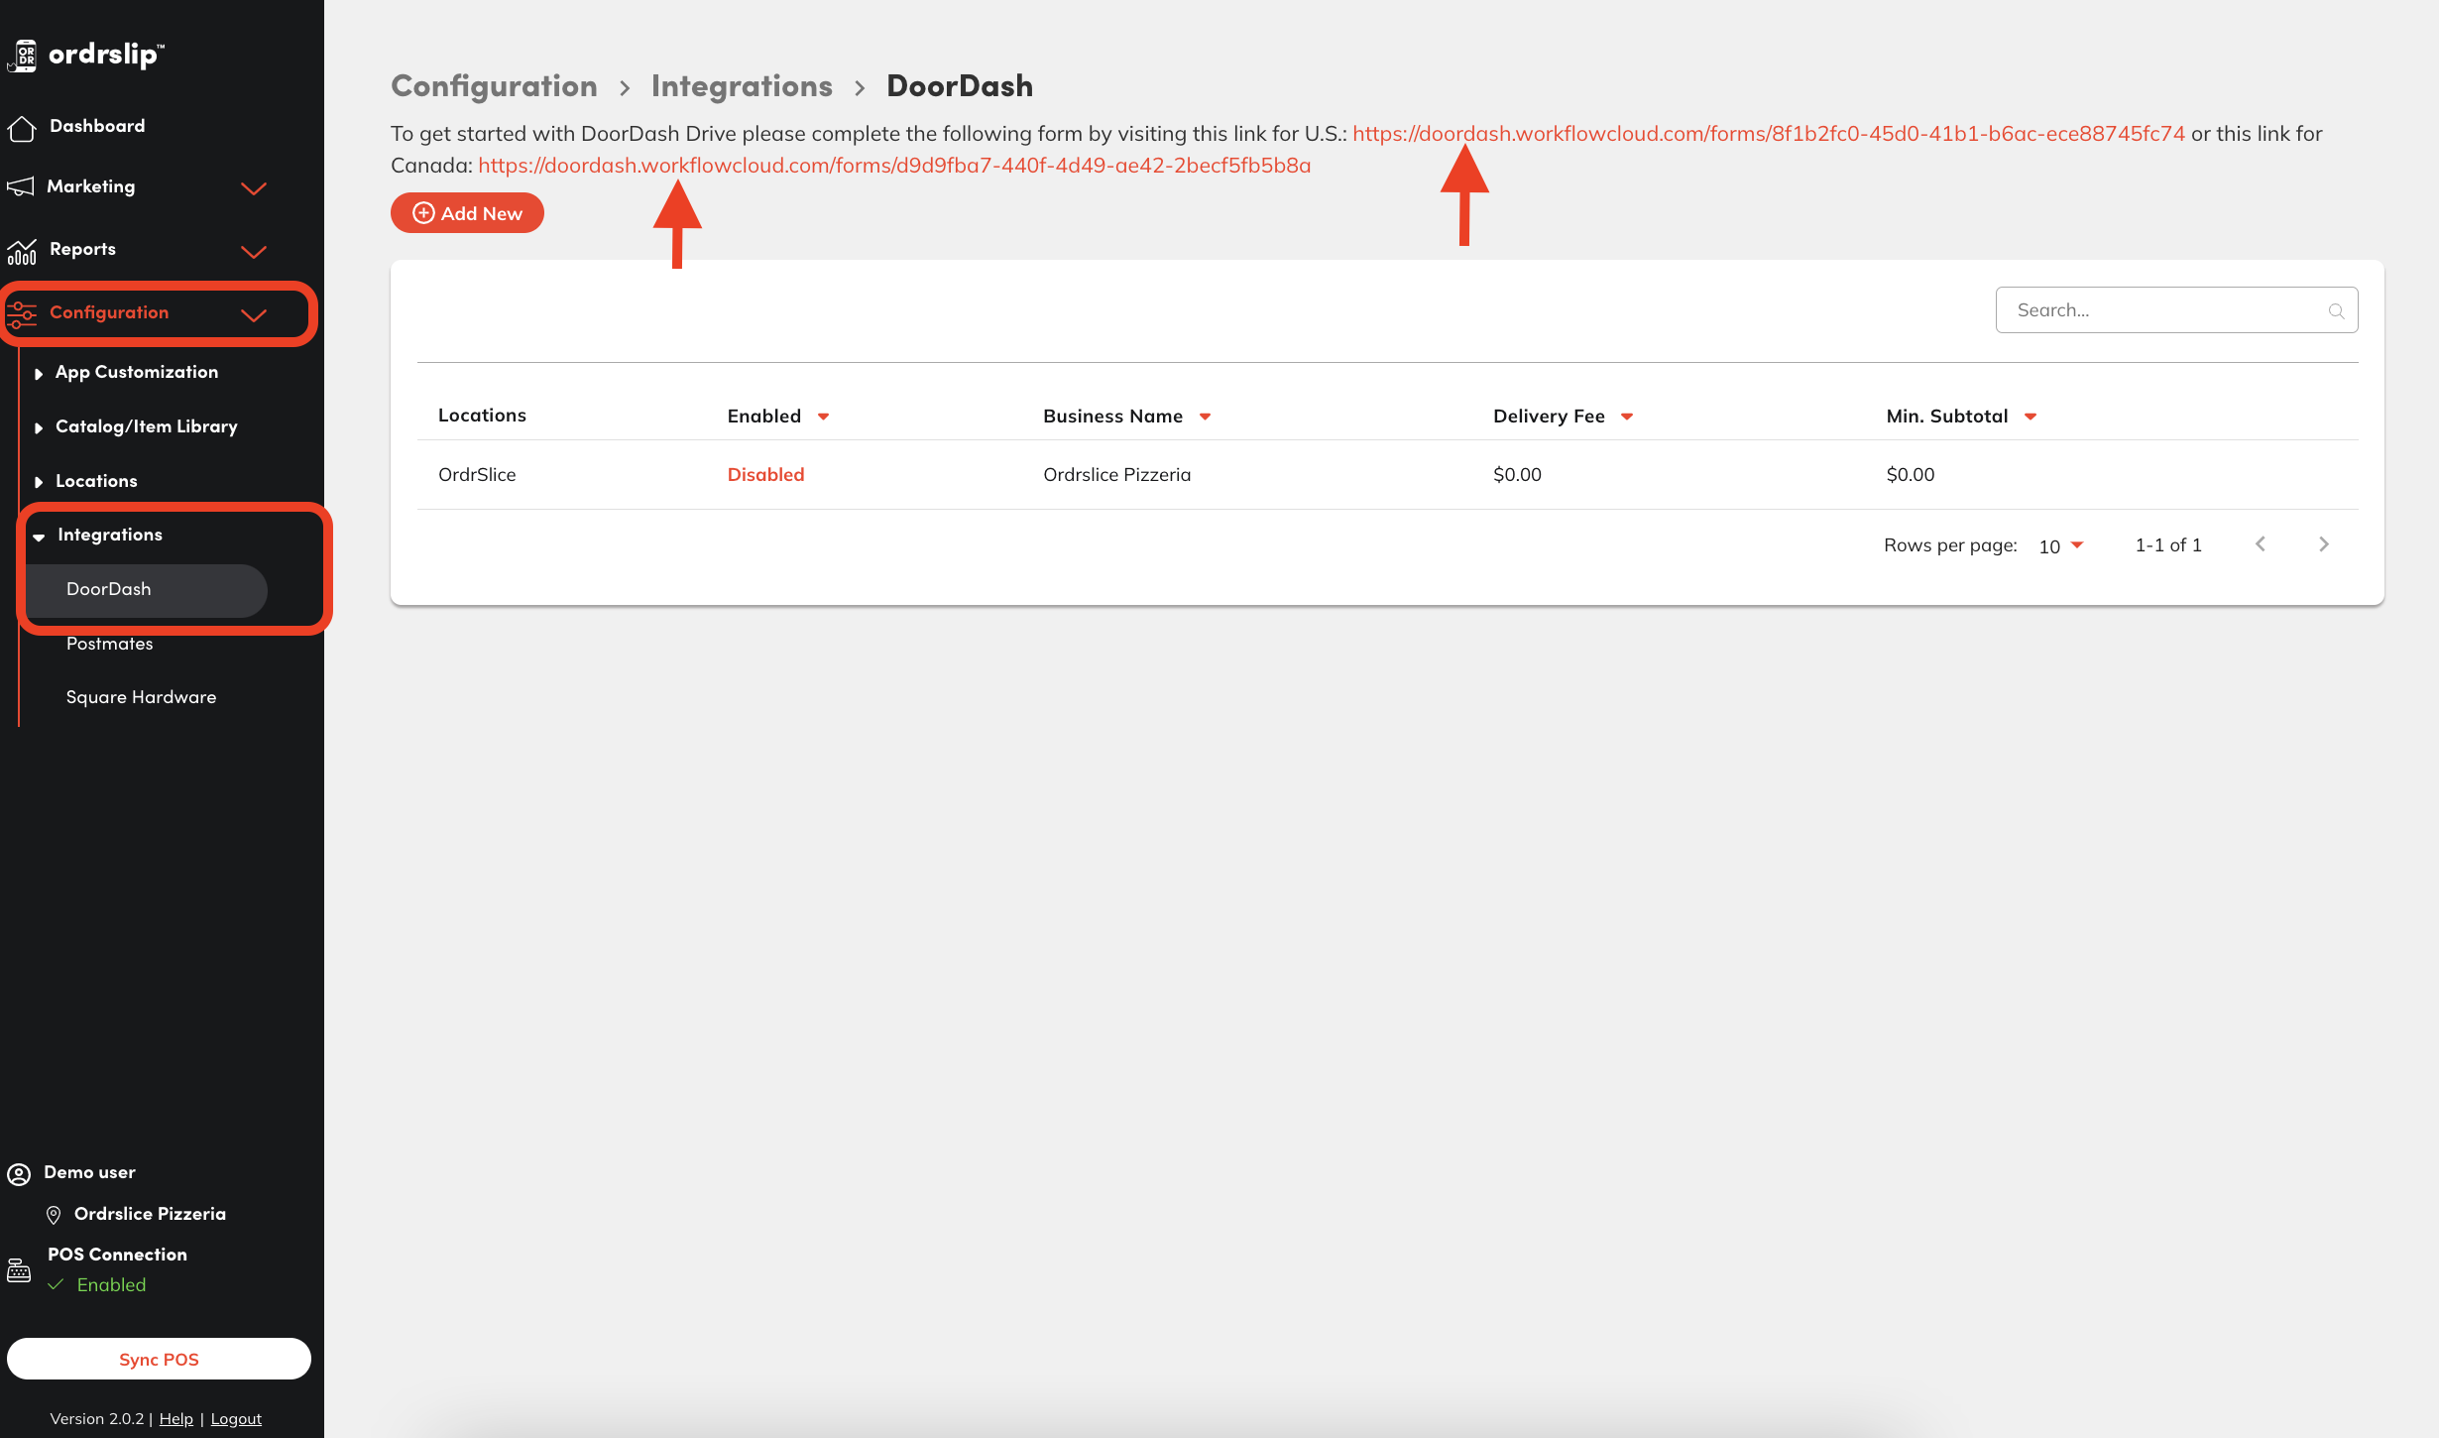Viewport: 2439px width, 1438px height.
Task: Click the search magnifier icon
Action: (x=2336, y=311)
